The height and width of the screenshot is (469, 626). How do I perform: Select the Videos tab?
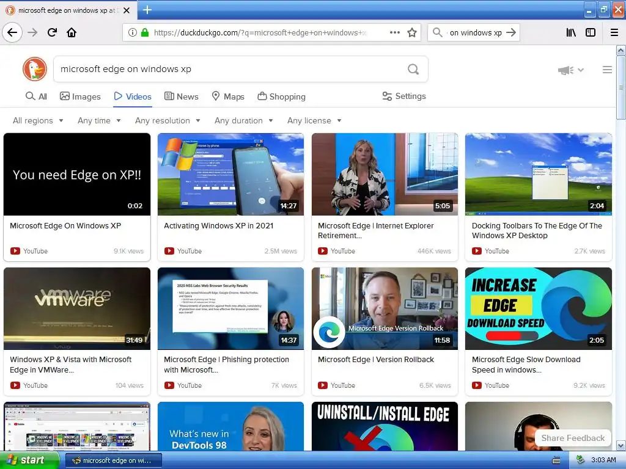point(133,96)
